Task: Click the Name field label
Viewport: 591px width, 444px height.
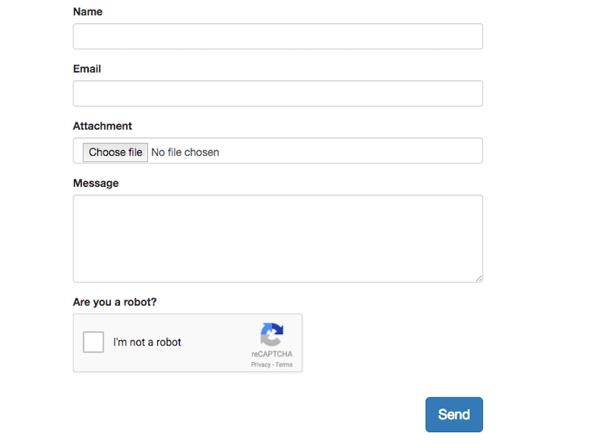Action: 88,12
